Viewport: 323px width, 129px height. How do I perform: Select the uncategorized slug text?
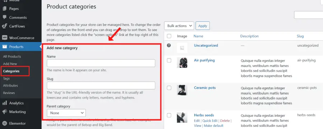[308, 46]
